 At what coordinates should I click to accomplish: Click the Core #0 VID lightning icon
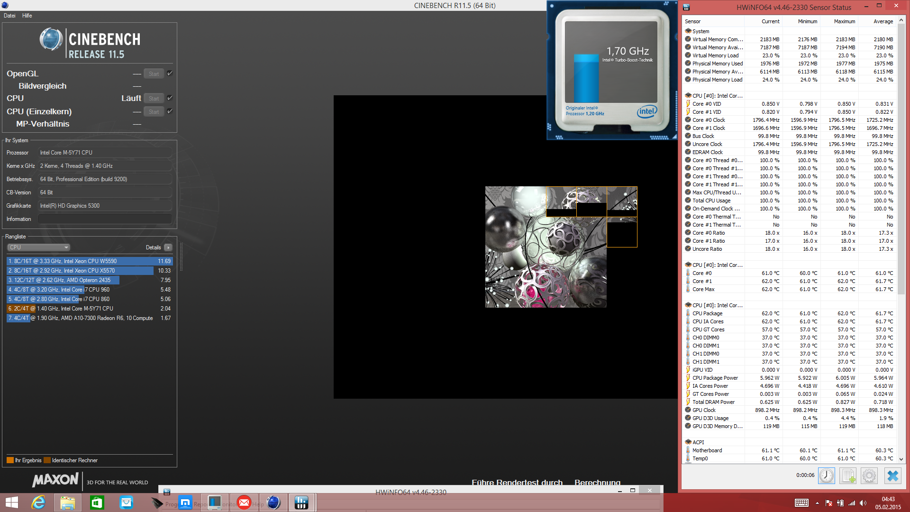[688, 104]
